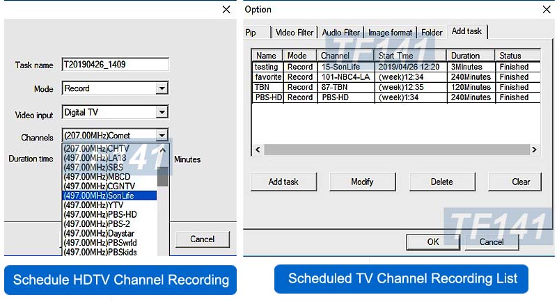Click the Channel column header

345,56
